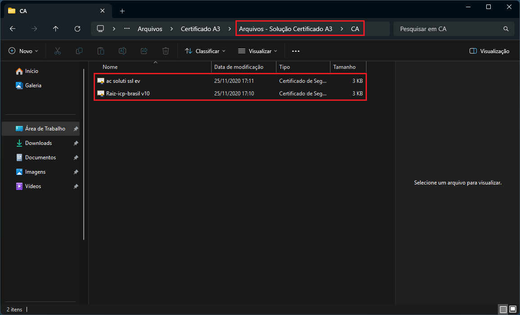
Task: Click the Copy icon in toolbar
Action: 79,51
